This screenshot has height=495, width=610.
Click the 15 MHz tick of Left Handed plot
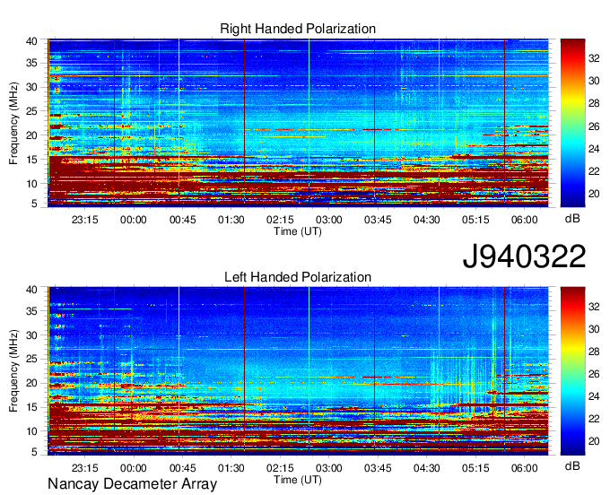(x=31, y=407)
